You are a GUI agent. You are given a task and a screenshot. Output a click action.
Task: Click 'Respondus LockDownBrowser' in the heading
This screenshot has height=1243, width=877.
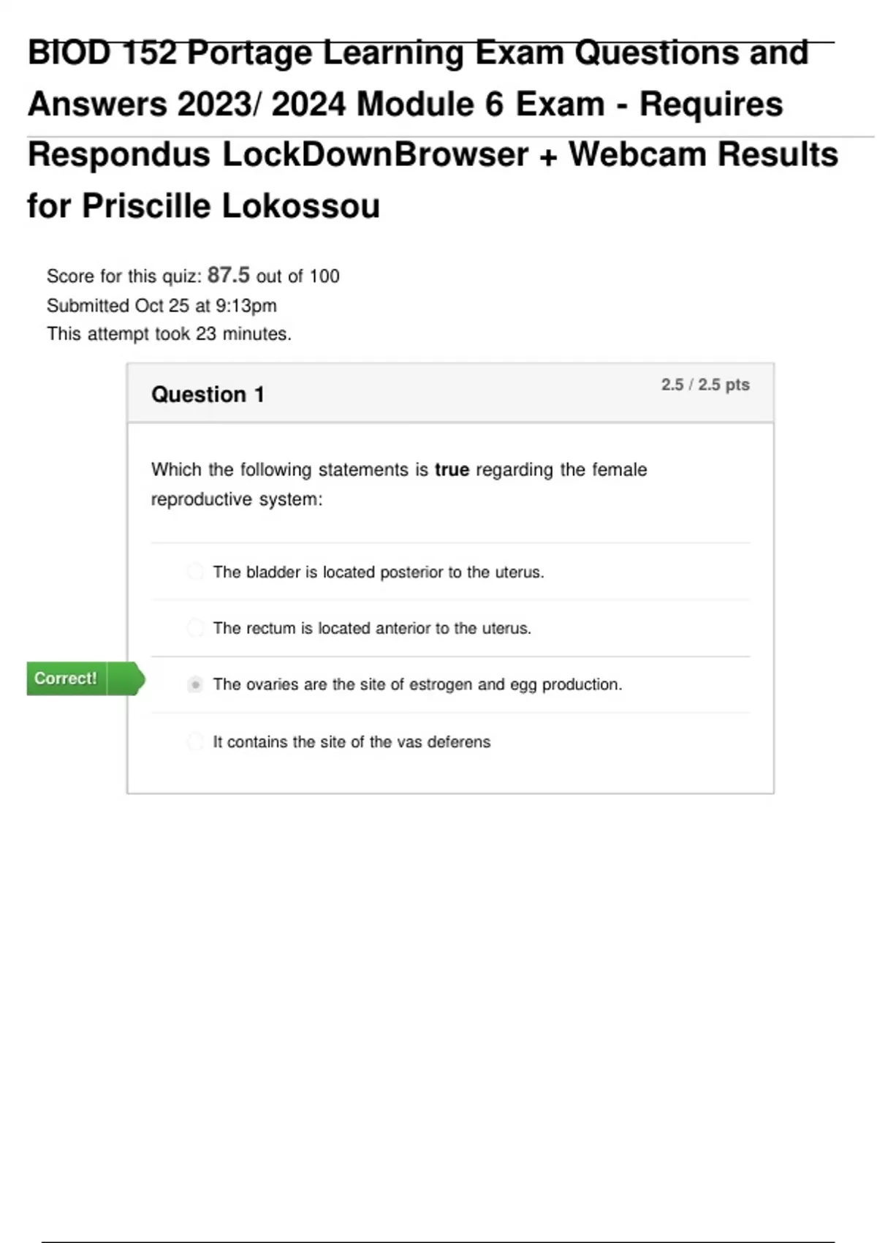click(x=278, y=155)
